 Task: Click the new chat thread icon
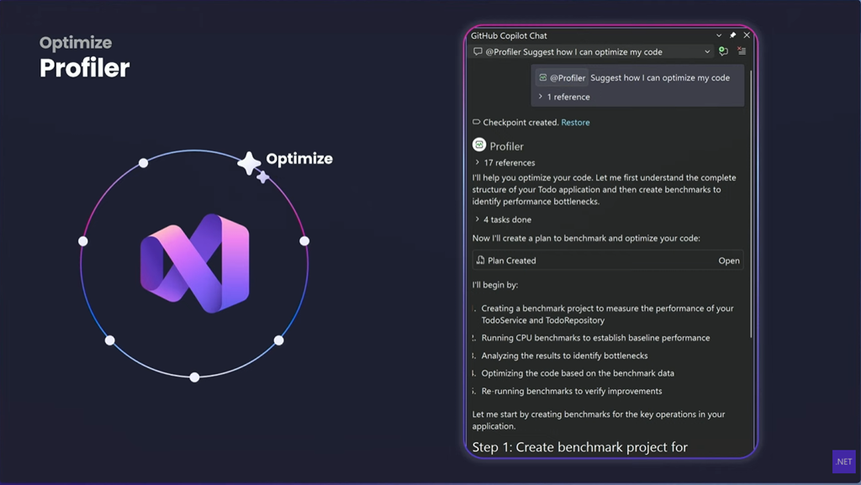click(x=723, y=52)
